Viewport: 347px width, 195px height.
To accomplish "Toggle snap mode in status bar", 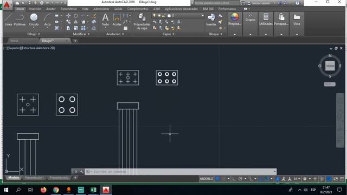I will [x=223, y=179].
